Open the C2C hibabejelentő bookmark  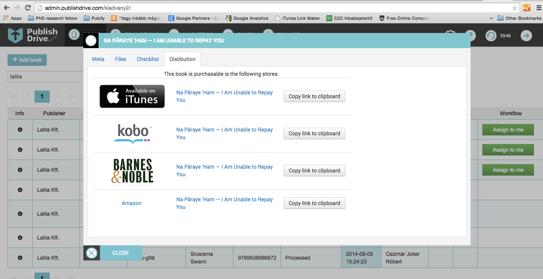350,18
